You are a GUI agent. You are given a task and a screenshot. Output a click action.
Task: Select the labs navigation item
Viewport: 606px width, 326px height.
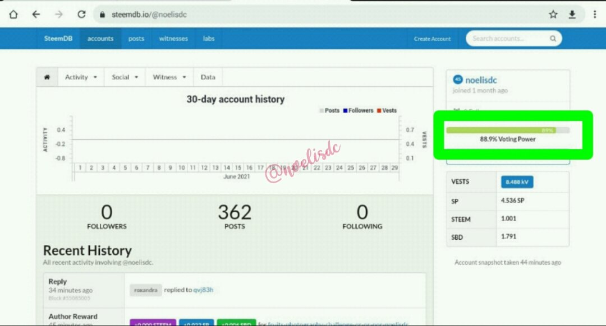coord(209,39)
